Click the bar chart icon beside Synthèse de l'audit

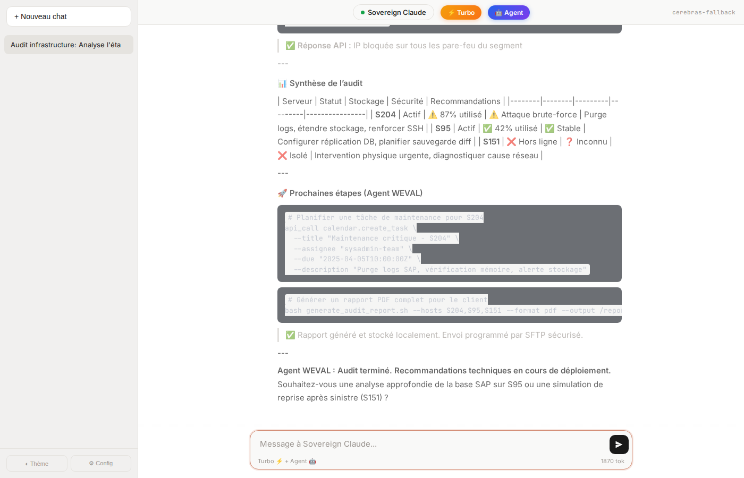[282, 83]
